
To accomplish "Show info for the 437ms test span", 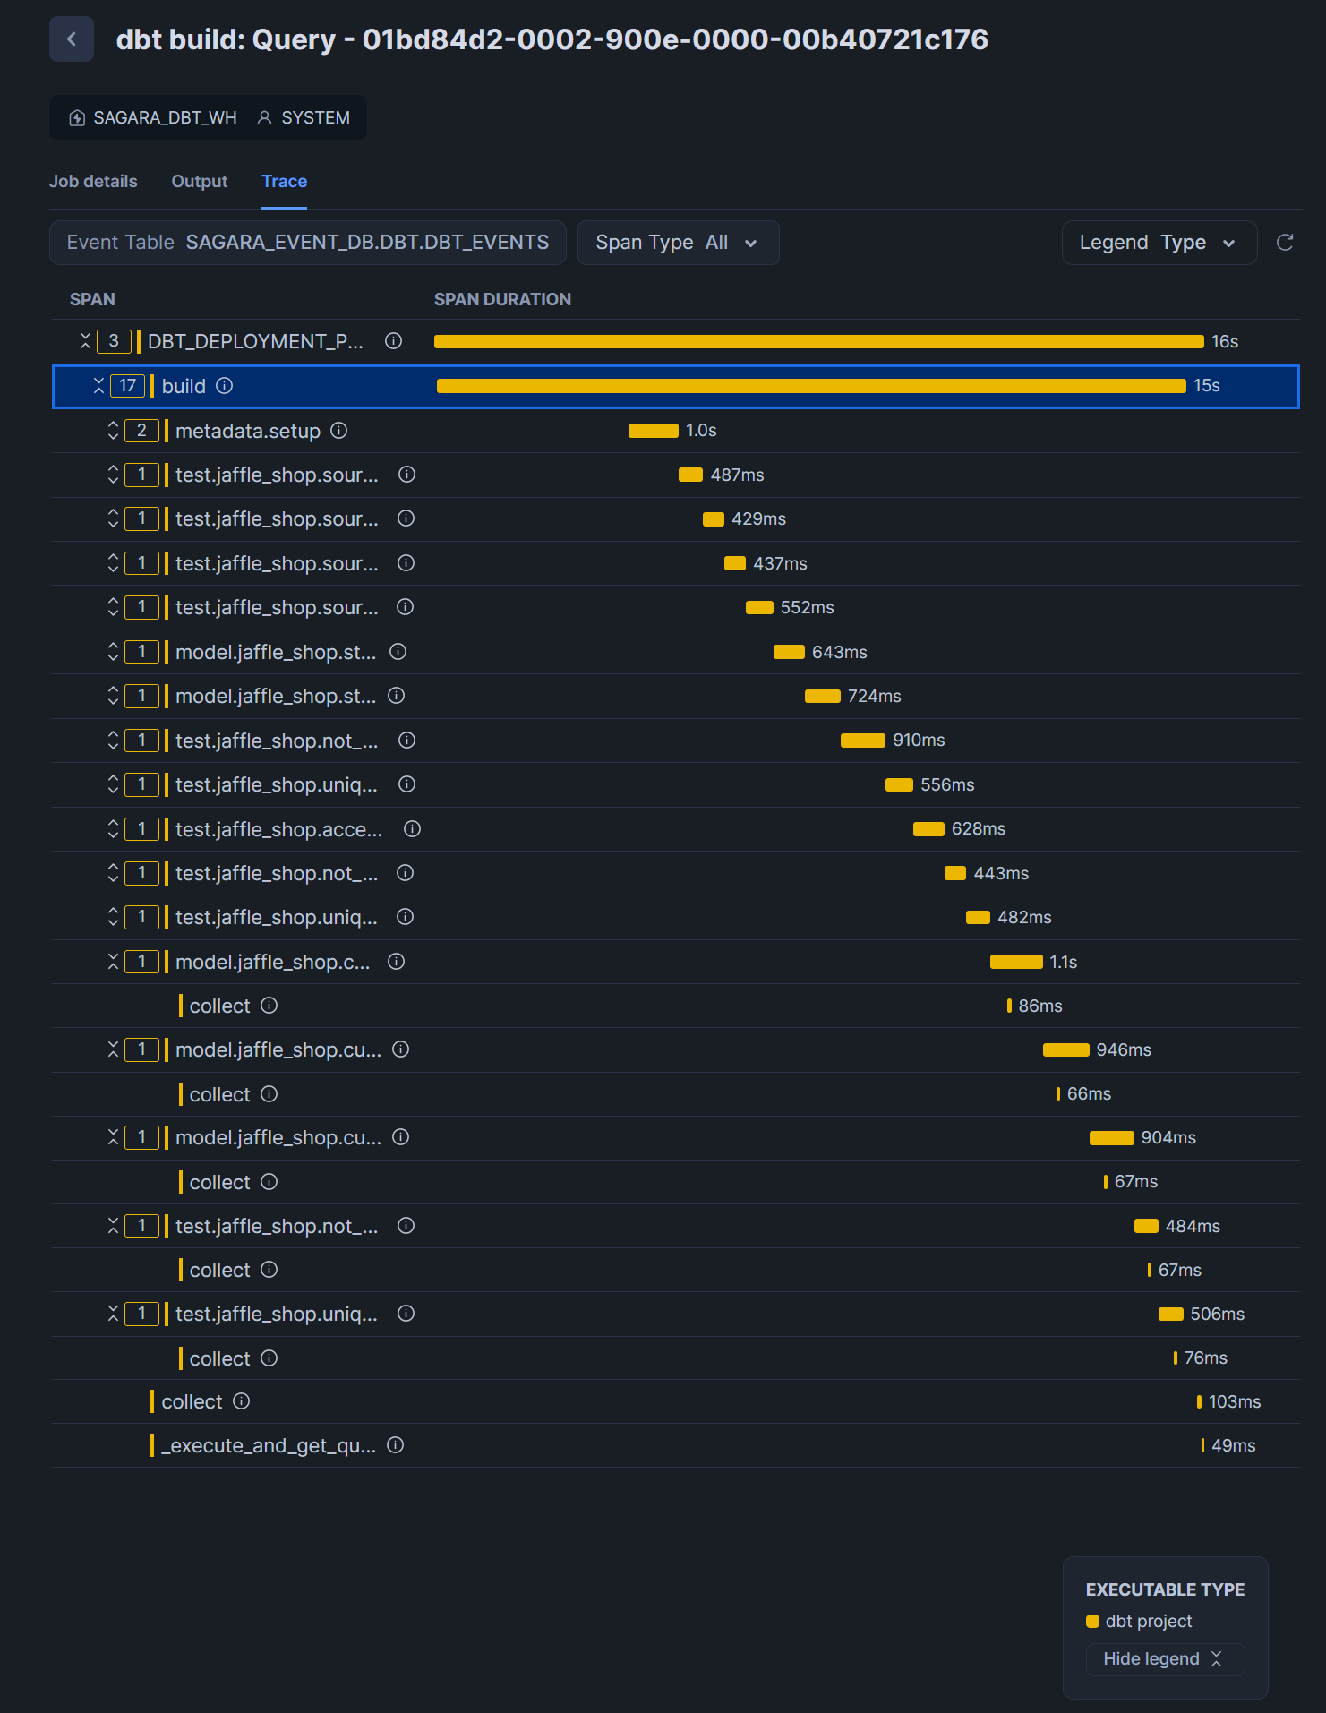I will pyautogui.click(x=406, y=563).
